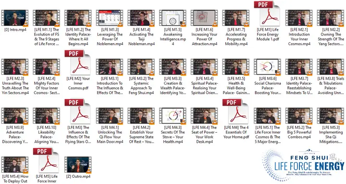Click file name "[LFE M4.3] Secrets Of The Stove – Your Health.mp4"

pyautogui.click(x=173, y=135)
